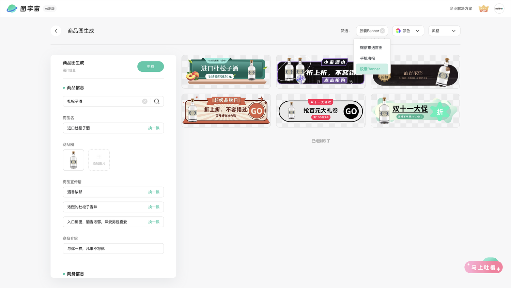Click 换一换 next to 入口绵密 slogan

click(154, 222)
